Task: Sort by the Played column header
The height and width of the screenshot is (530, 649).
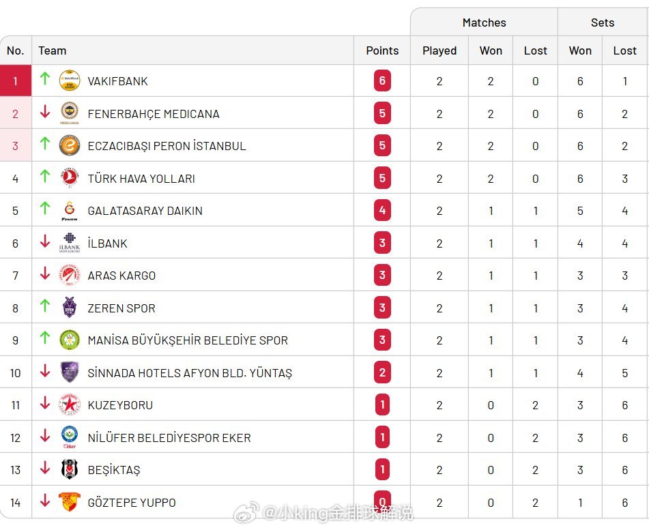Action: (x=439, y=50)
